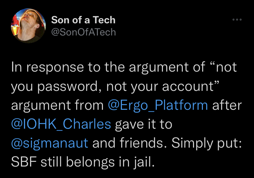Select the blue IOHK_Charles username

(61, 124)
